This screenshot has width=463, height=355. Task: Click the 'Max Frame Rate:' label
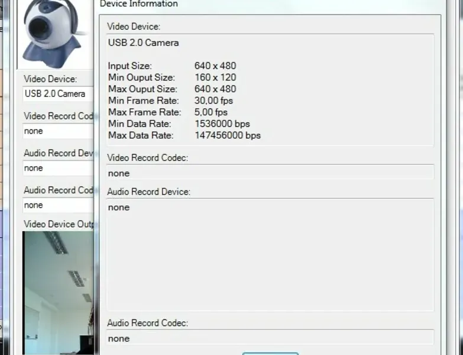click(144, 112)
